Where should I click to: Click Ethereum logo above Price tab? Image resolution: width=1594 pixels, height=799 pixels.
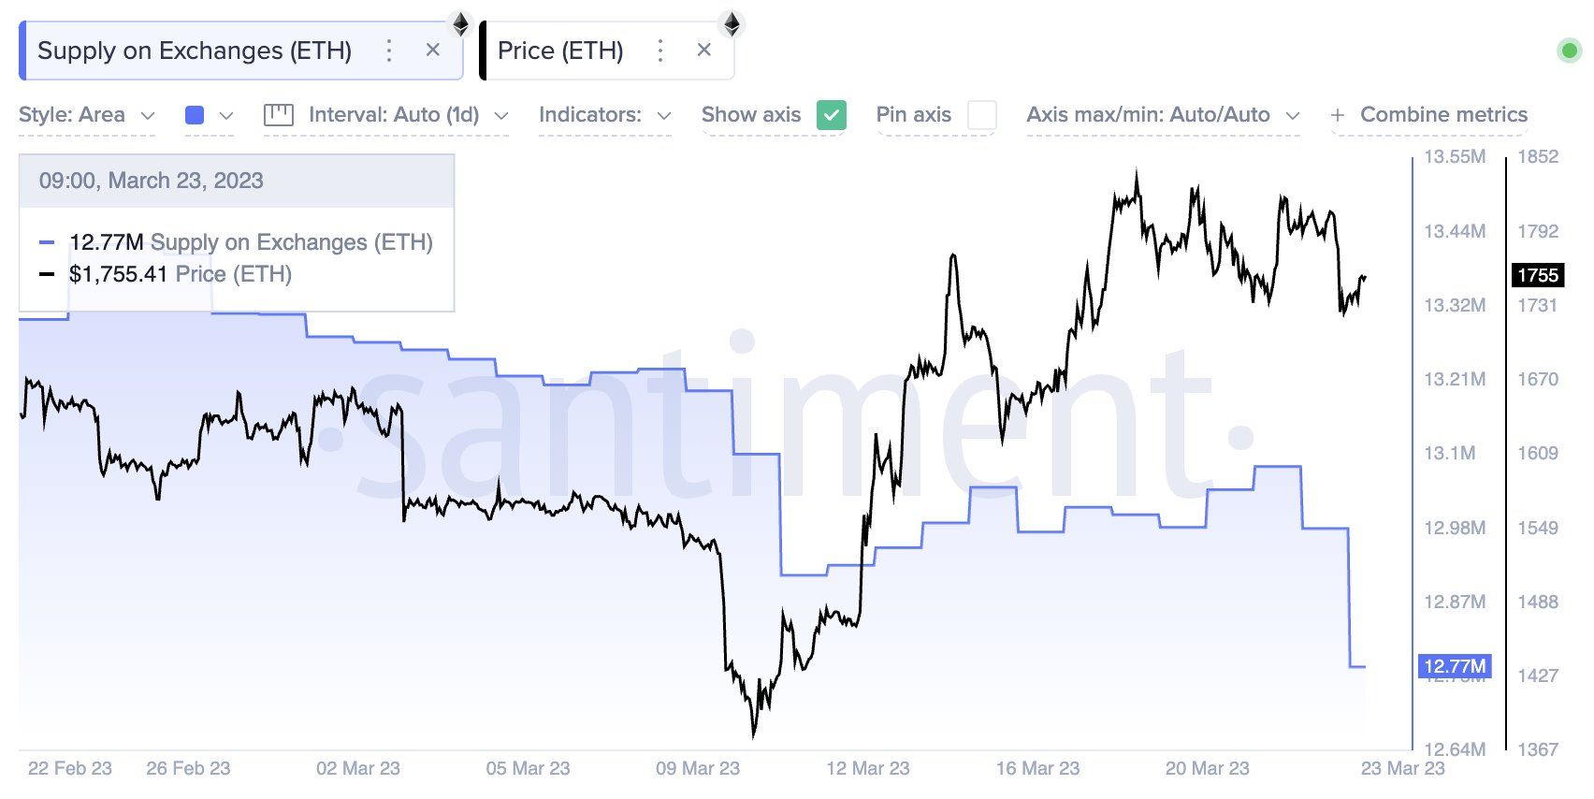pyautogui.click(x=732, y=23)
